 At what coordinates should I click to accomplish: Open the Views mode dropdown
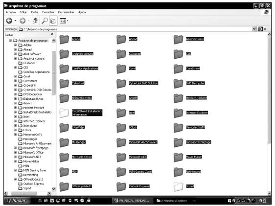point(64,21)
